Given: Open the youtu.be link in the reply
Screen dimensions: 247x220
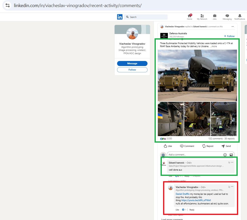Looking at the screenshot, I should click(x=196, y=200).
